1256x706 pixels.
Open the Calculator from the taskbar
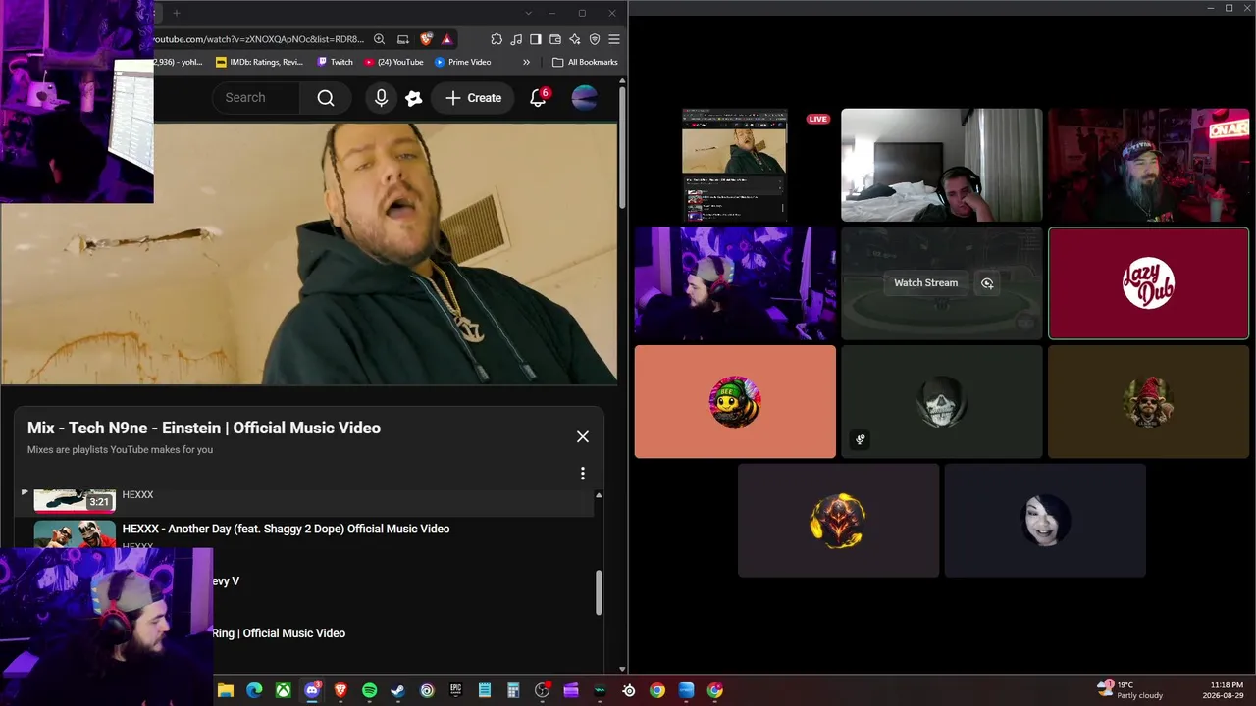(513, 690)
